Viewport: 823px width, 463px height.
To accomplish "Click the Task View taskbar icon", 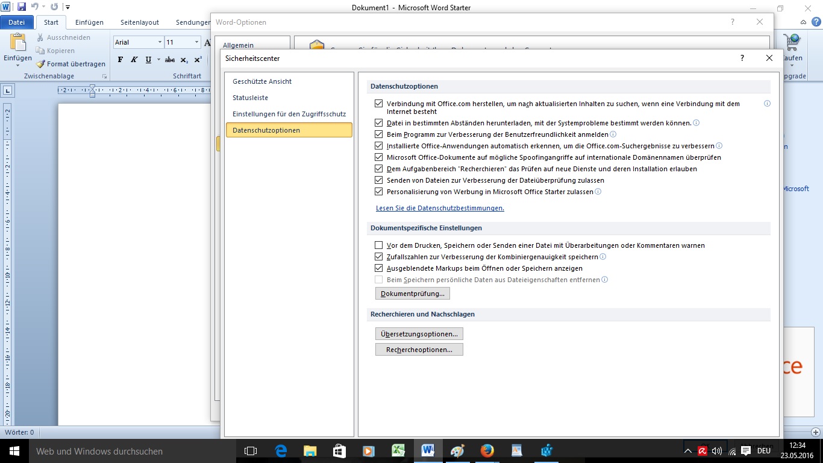I will (251, 450).
